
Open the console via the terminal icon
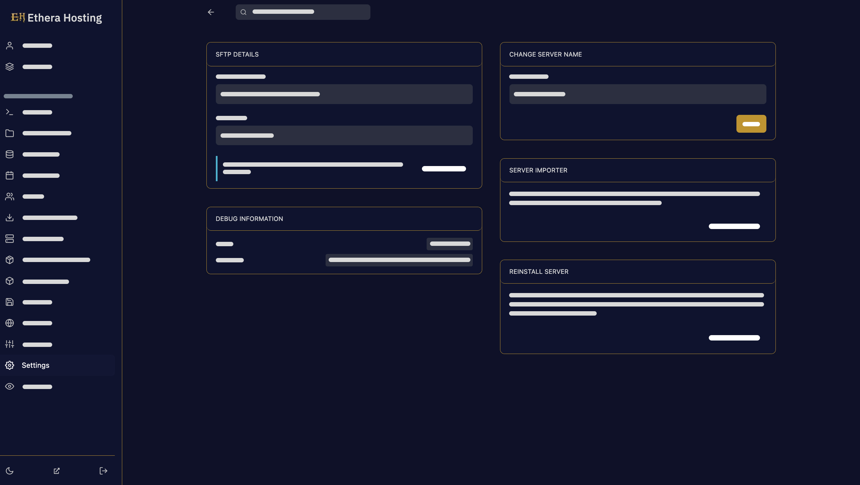(9, 112)
